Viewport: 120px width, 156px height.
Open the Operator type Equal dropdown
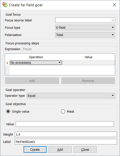click(x=71, y=96)
